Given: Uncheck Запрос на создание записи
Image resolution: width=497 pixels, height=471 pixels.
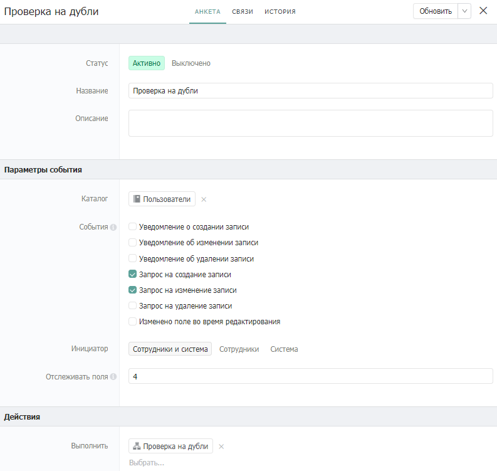Looking at the screenshot, I should 132,275.
